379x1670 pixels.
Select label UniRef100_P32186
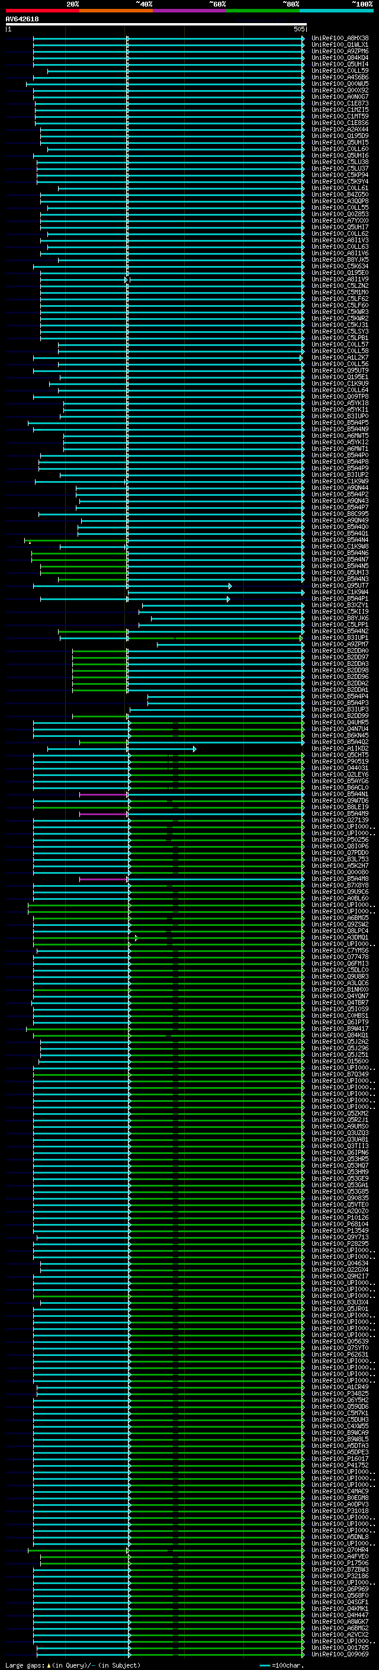[340, 1576]
